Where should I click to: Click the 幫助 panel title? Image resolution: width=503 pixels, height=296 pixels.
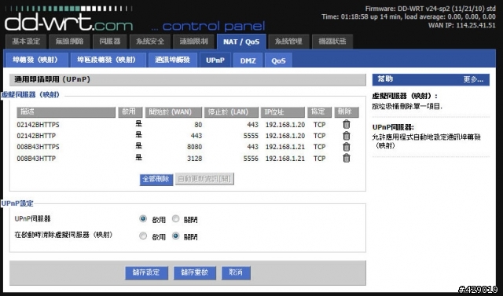(x=385, y=79)
